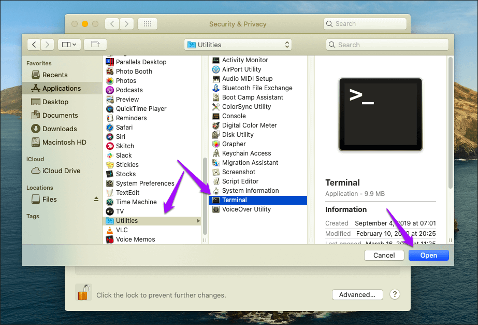The image size is (478, 325).
Task: Select Keychain Access
Action: pyautogui.click(x=257, y=153)
